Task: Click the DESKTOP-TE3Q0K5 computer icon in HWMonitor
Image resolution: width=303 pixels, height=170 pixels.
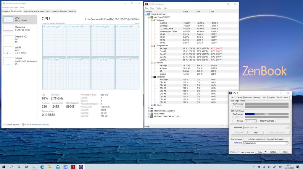Action: click(149, 14)
